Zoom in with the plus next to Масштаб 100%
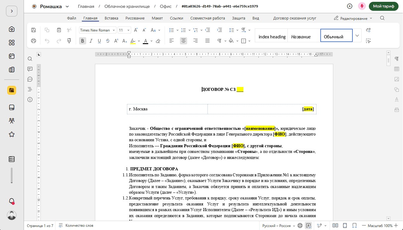 point(396,226)
